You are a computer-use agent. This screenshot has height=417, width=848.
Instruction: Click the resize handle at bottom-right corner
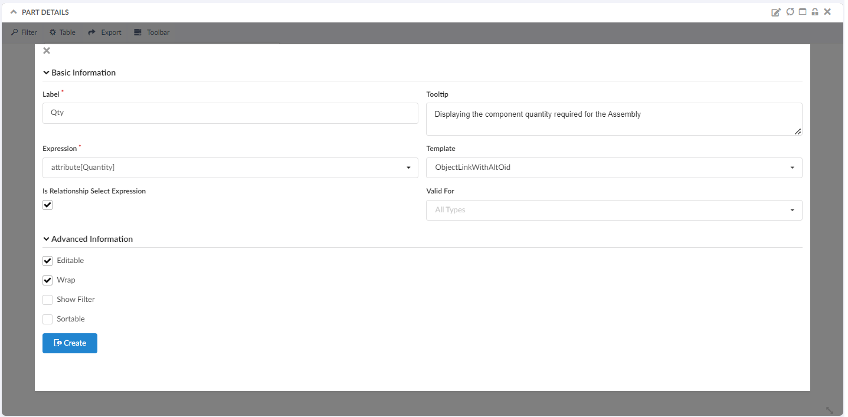pyautogui.click(x=829, y=410)
